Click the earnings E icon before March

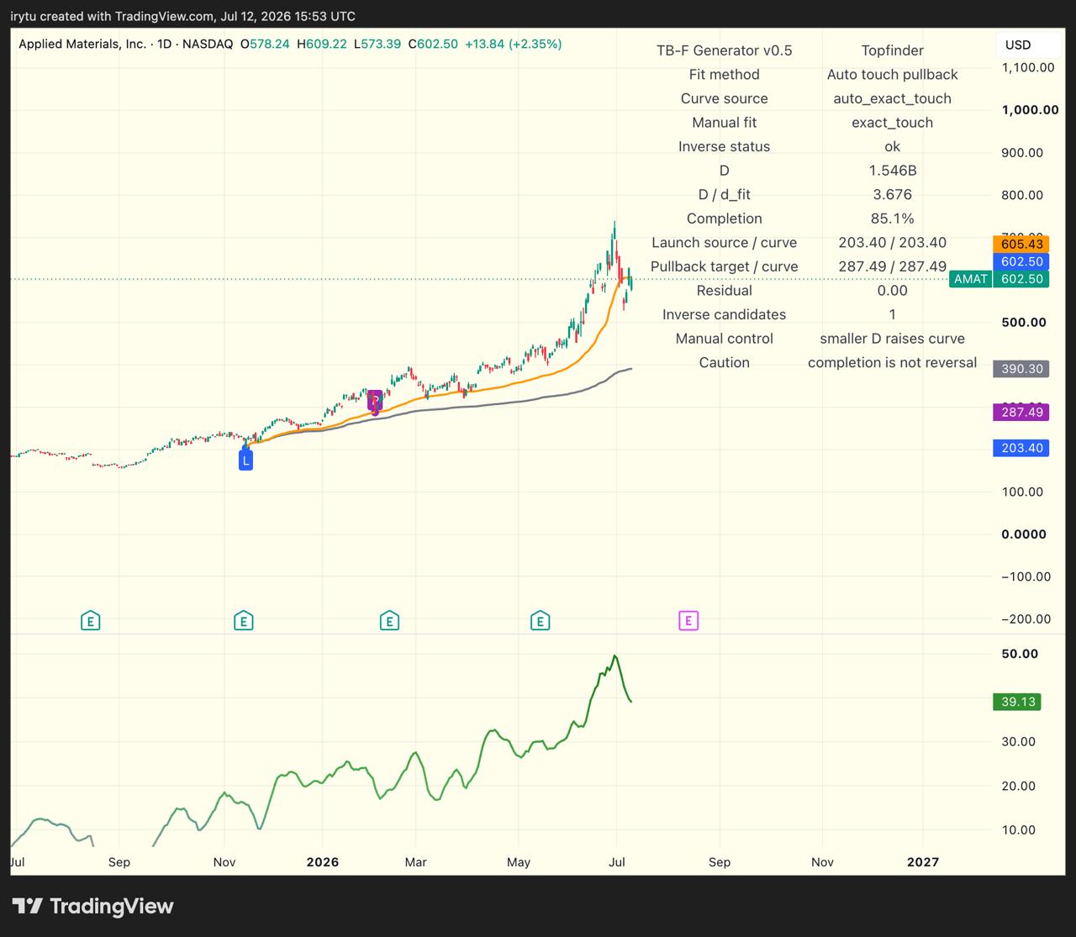pyautogui.click(x=388, y=621)
